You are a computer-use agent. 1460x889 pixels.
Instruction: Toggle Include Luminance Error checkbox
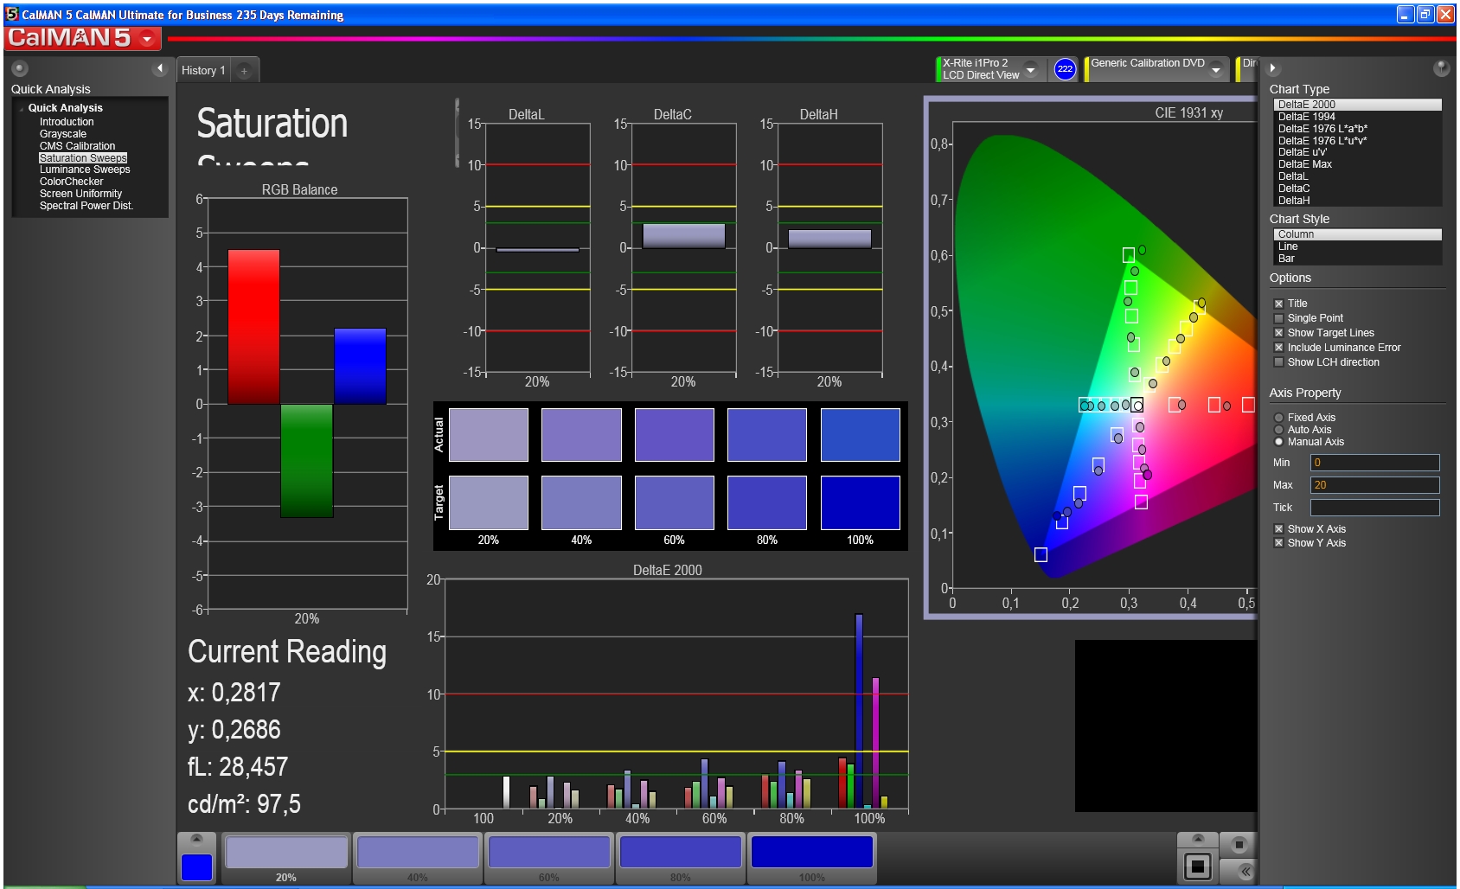coord(1278,348)
